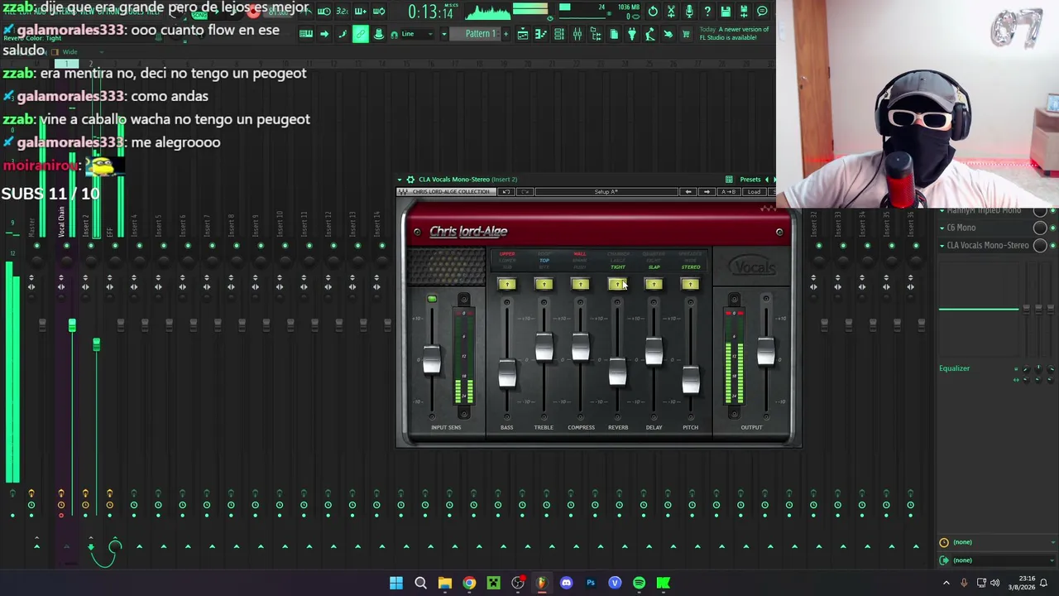The height and width of the screenshot is (596, 1059).
Task: Open the Presets menu of CLA Vocals
Action: coord(750,179)
